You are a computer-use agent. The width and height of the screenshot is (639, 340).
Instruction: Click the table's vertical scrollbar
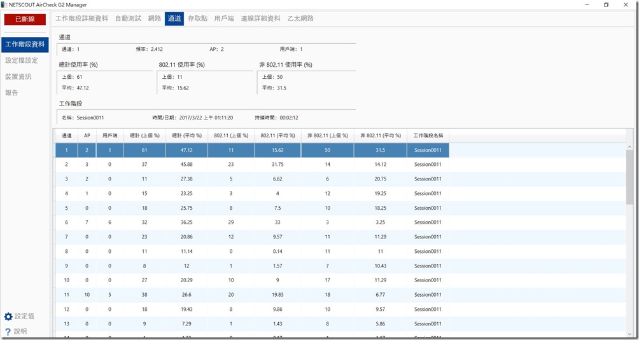point(629,178)
